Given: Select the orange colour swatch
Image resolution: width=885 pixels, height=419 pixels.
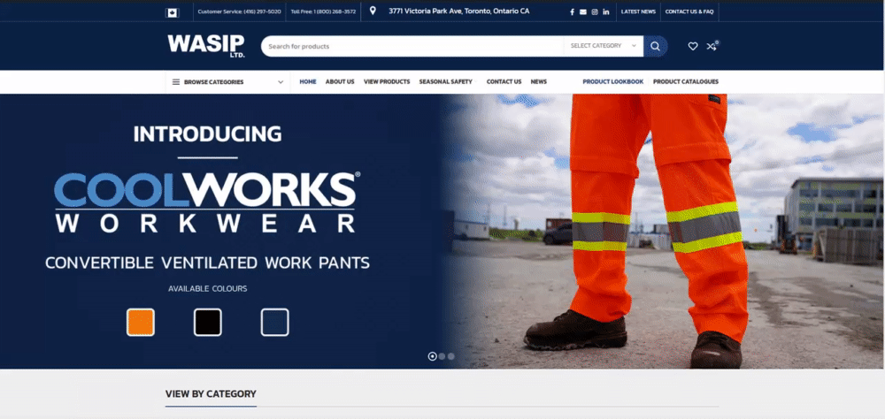Looking at the screenshot, I should (141, 323).
